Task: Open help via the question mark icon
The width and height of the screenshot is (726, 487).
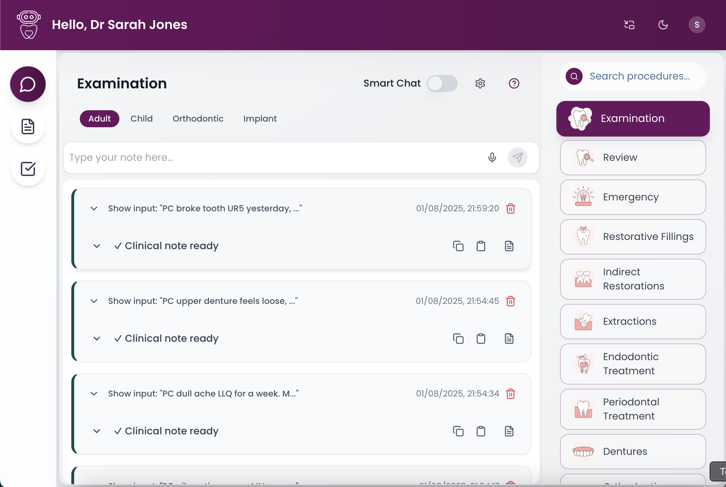Action: tap(514, 83)
